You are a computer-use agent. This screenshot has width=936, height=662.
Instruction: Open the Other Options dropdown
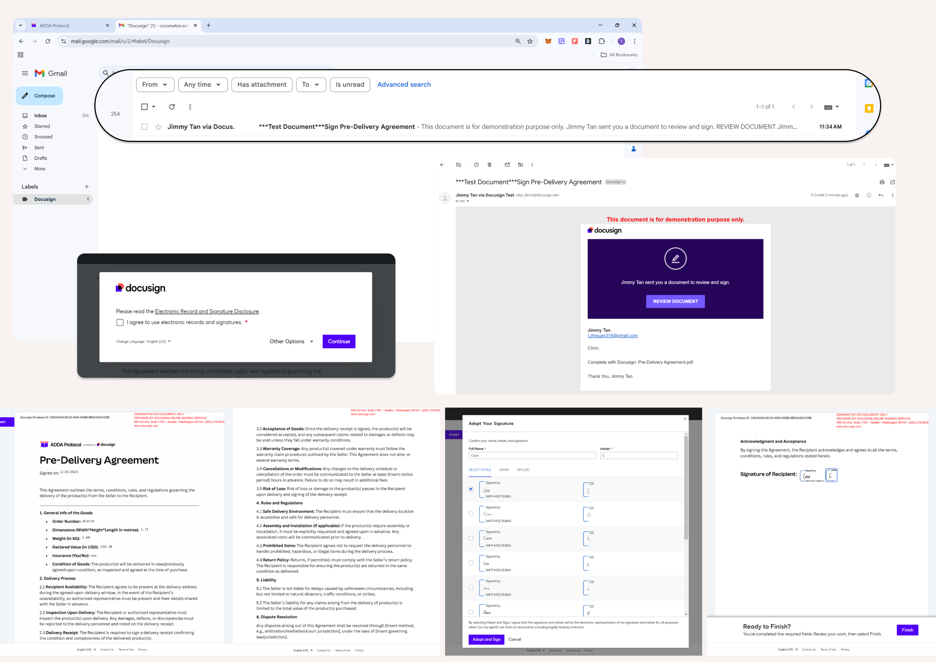[x=291, y=342]
